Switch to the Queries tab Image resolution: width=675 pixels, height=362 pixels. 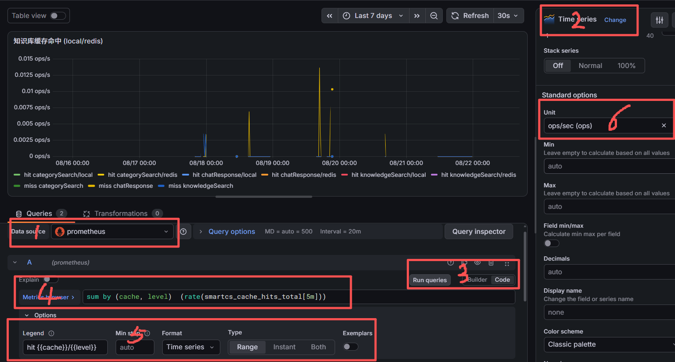(41, 214)
